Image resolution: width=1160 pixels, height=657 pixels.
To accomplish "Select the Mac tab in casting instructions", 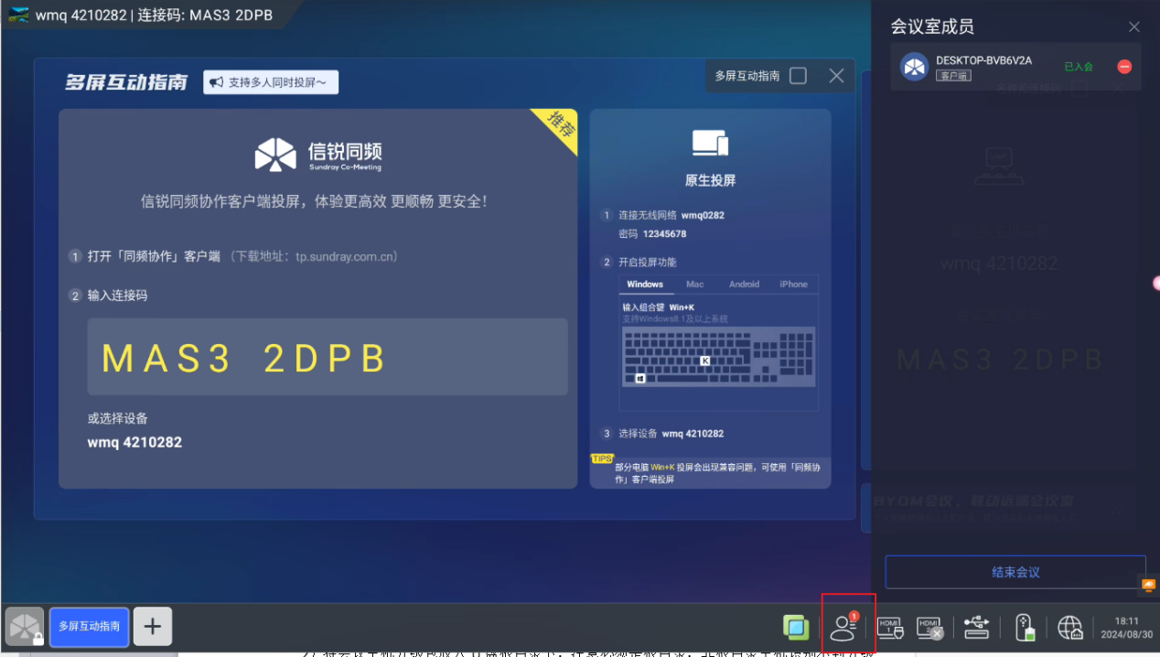I will pos(695,285).
